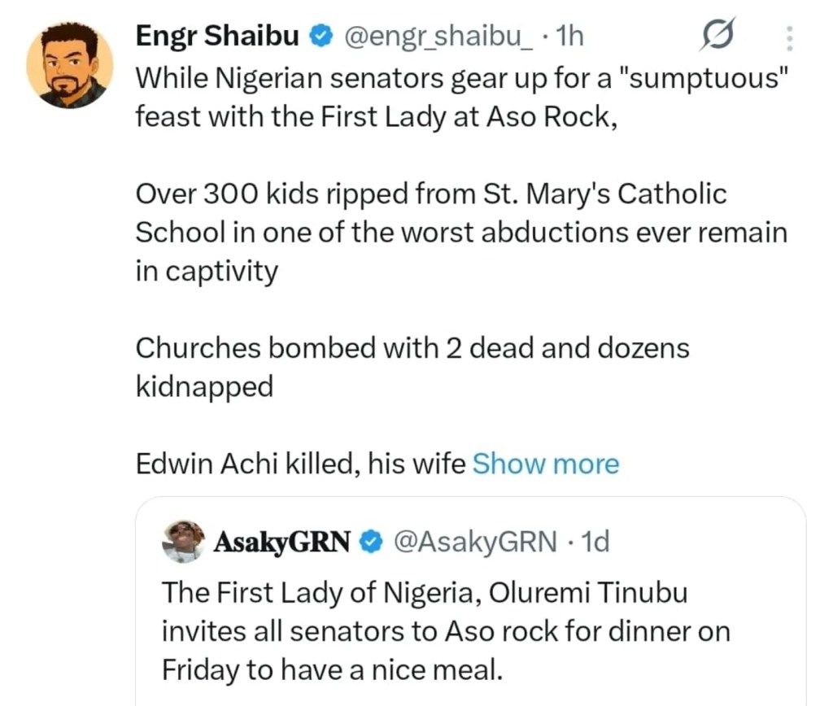Click AsakyGRN's blue verified badge
833x706 pixels.
[x=371, y=543]
